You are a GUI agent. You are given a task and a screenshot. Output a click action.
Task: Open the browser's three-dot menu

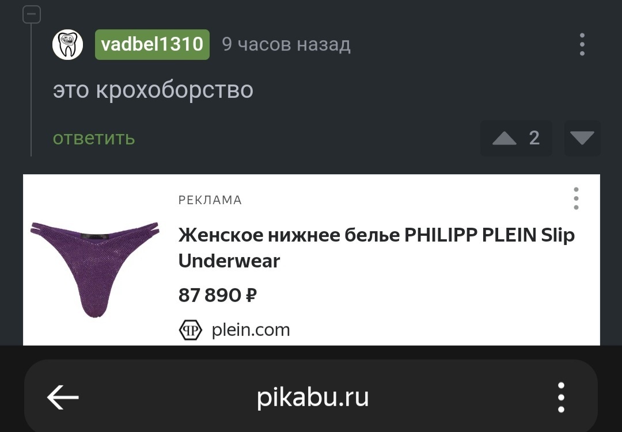pyautogui.click(x=561, y=397)
